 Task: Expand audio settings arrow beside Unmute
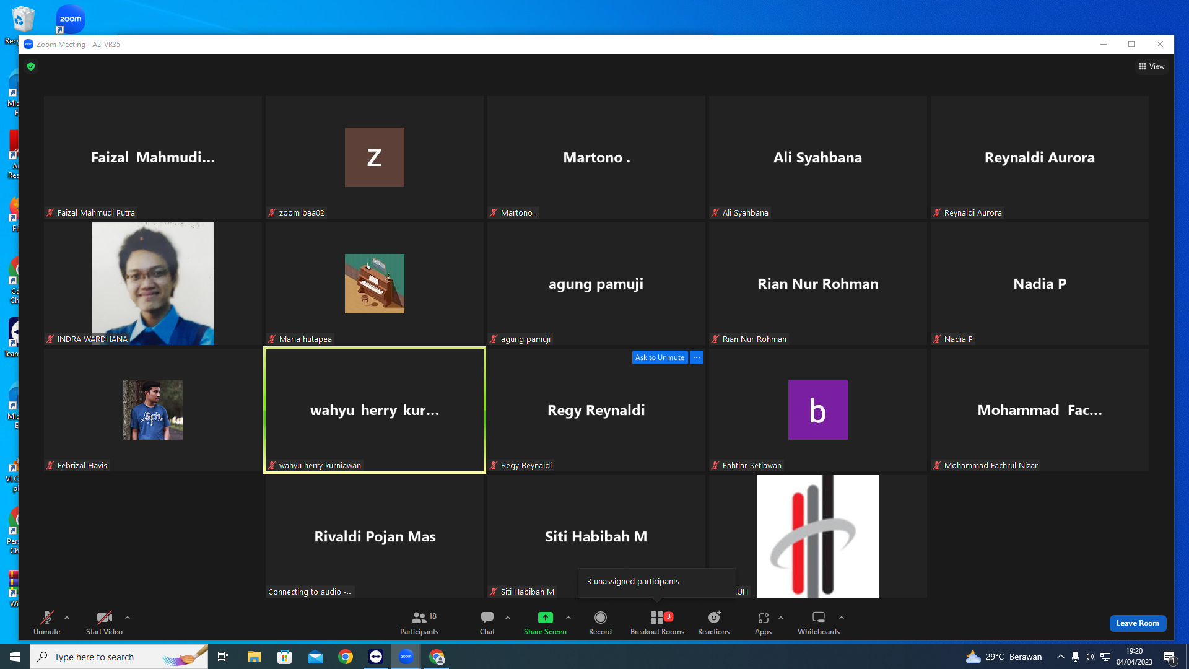(x=67, y=618)
